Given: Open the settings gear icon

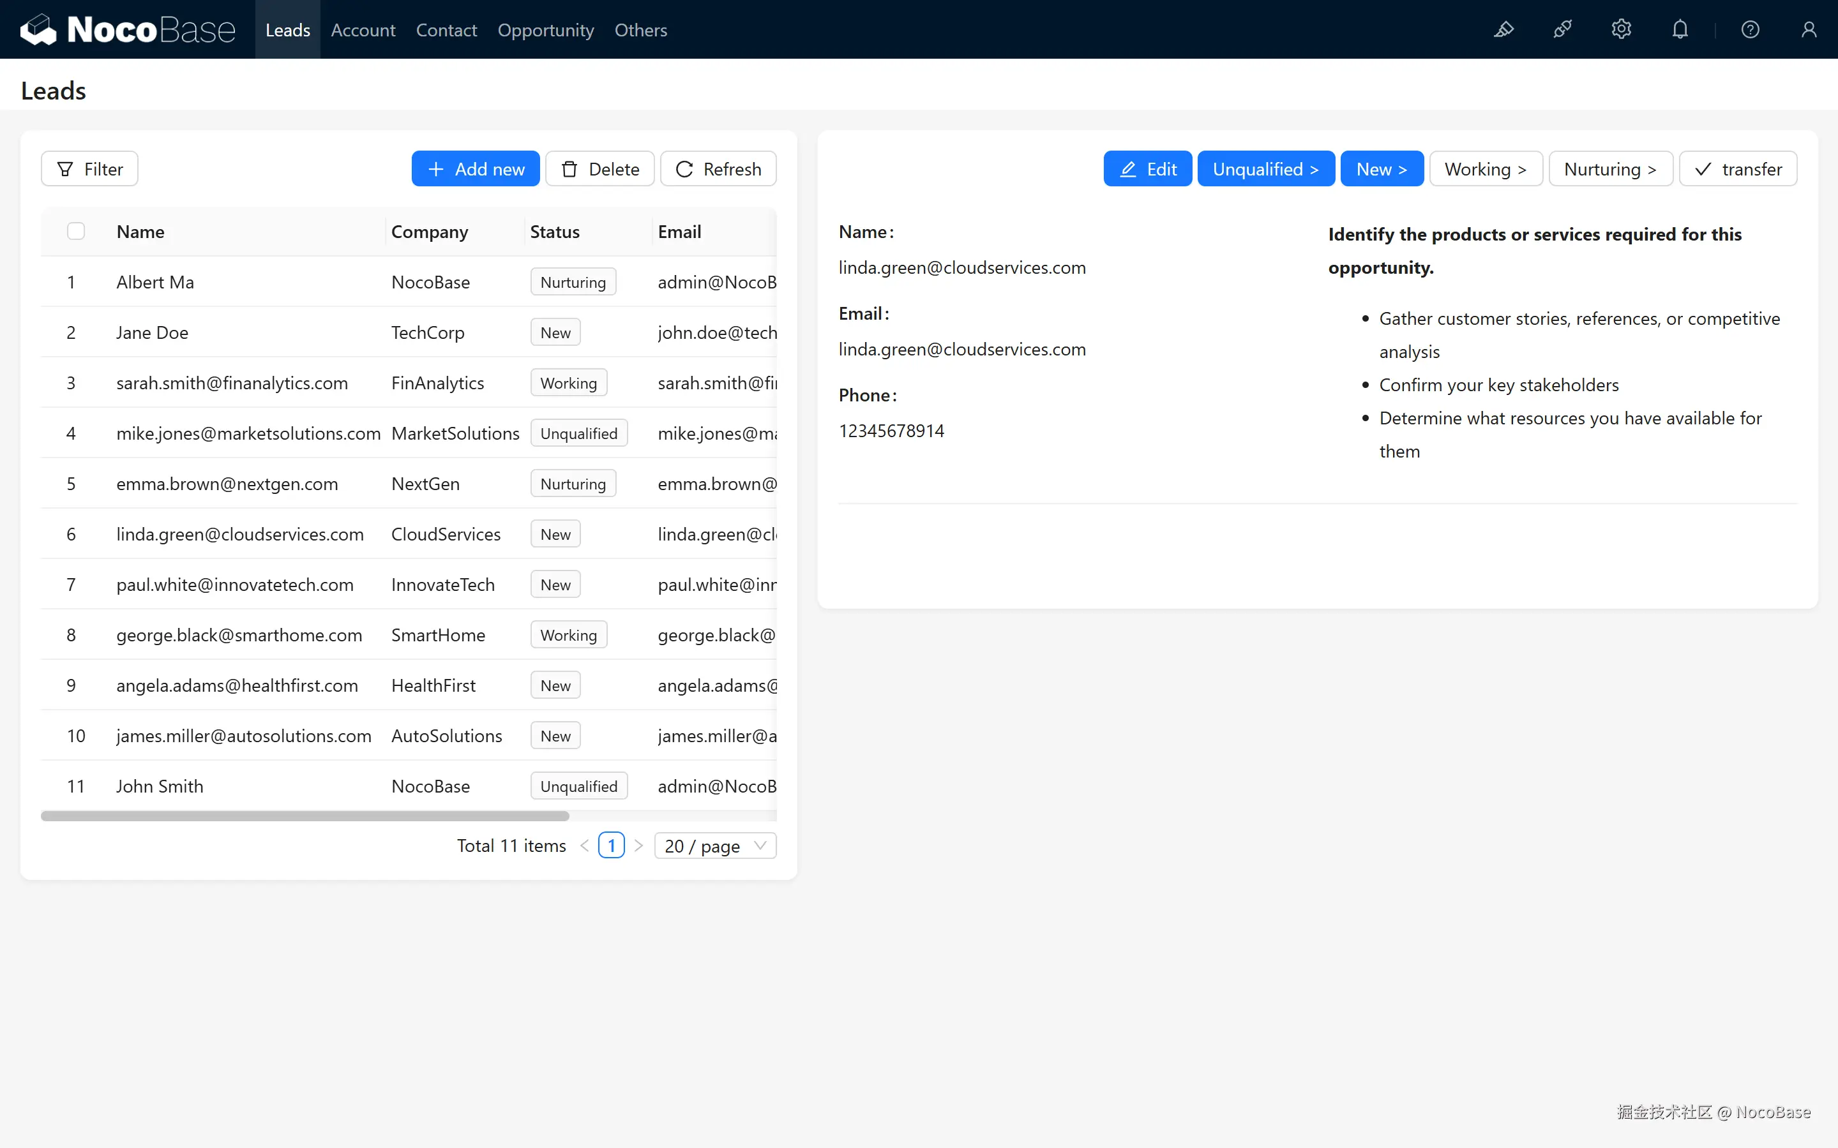Looking at the screenshot, I should (x=1621, y=29).
